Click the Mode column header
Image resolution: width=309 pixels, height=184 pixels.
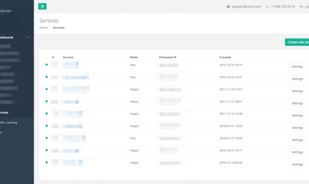point(134,57)
